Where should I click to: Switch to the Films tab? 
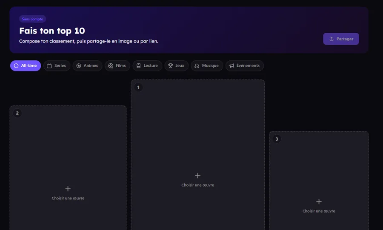click(117, 65)
